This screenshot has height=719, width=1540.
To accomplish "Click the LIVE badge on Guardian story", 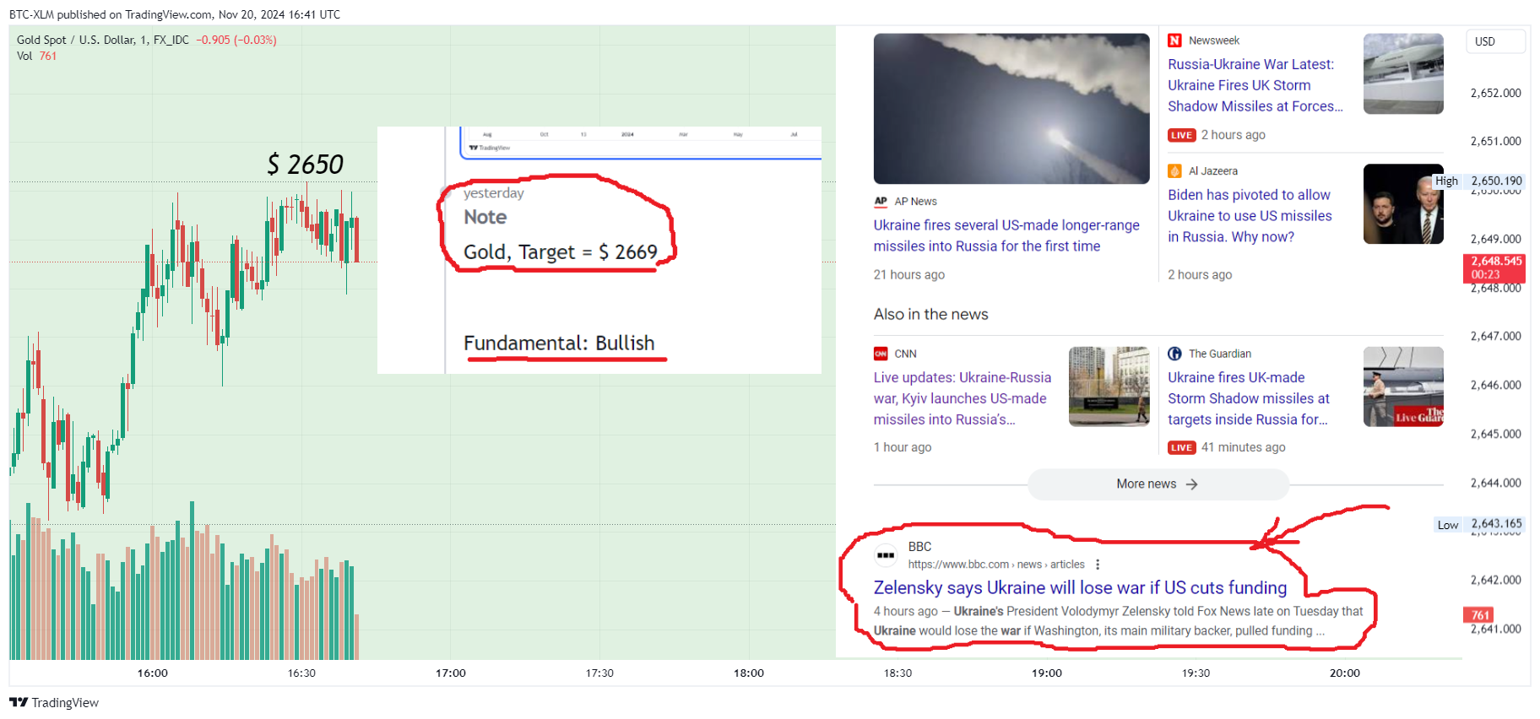I will pyautogui.click(x=1182, y=448).
